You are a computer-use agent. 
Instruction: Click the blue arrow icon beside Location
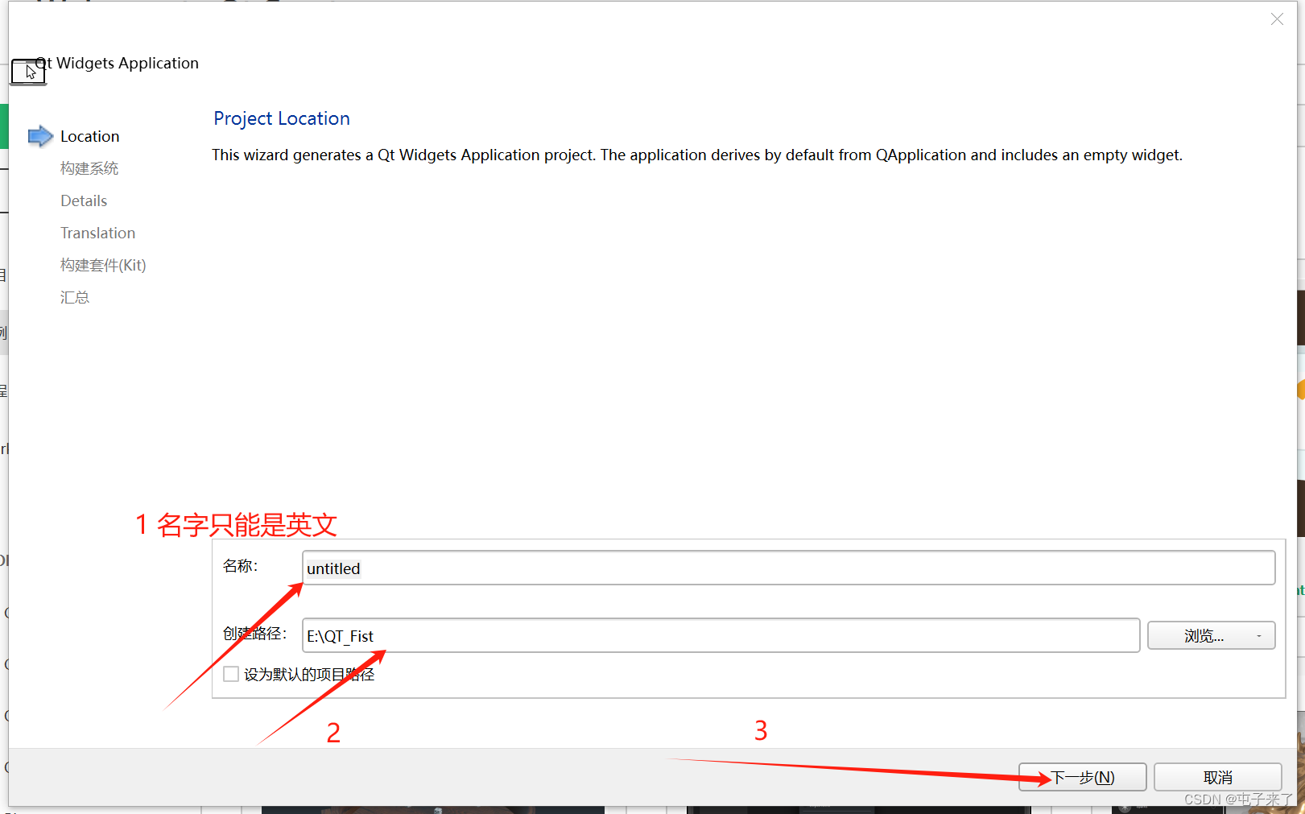pyautogui.click(x=39, y=135)
